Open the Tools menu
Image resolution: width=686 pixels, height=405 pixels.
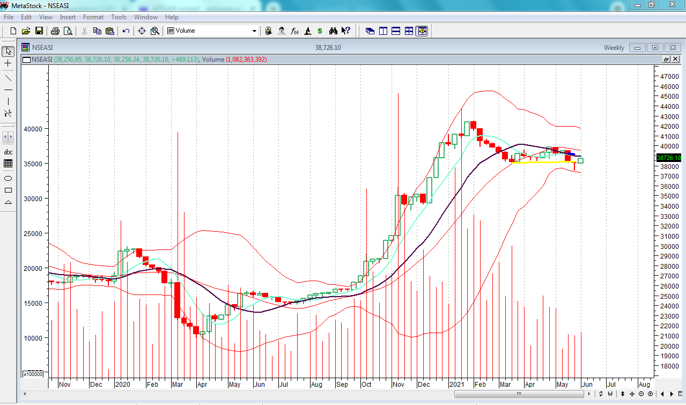coord(119,17)
